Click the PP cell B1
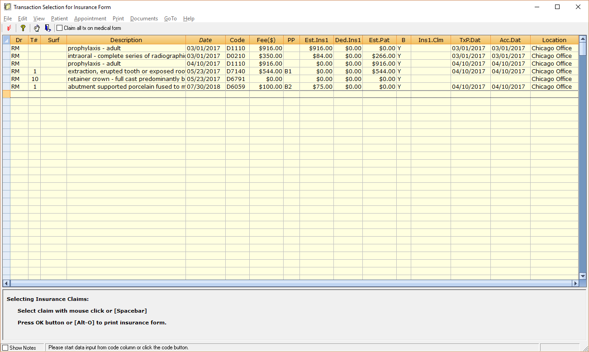 (291, 71)
